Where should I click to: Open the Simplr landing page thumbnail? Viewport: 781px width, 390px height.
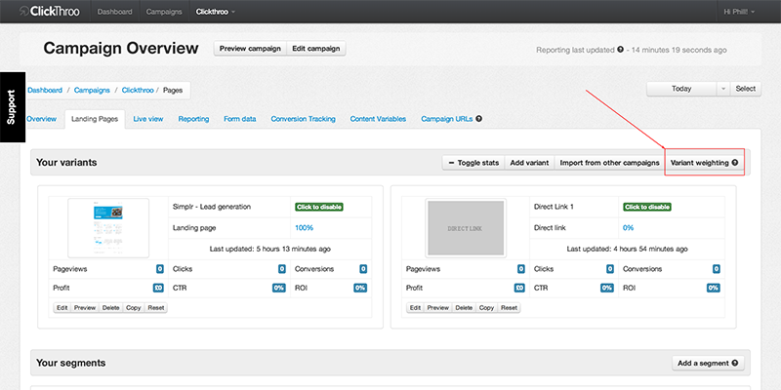tap(108, 227)
